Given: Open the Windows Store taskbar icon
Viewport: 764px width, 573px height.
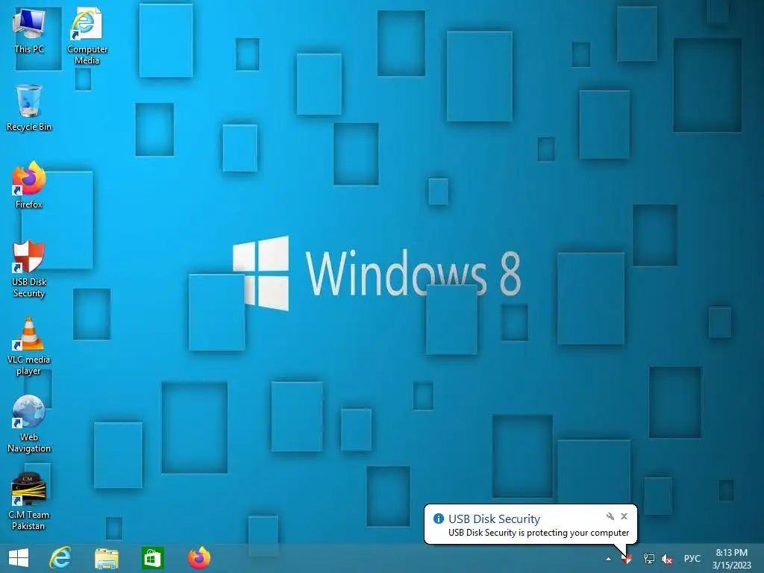Looking at the screenshot, I should (152, 558).
